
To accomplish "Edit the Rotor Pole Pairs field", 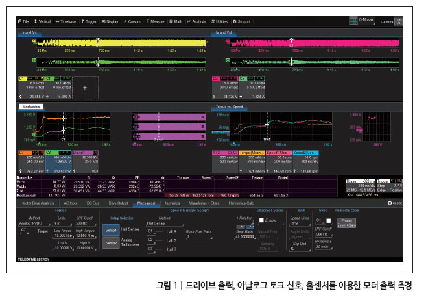I will tap(199, 237).
